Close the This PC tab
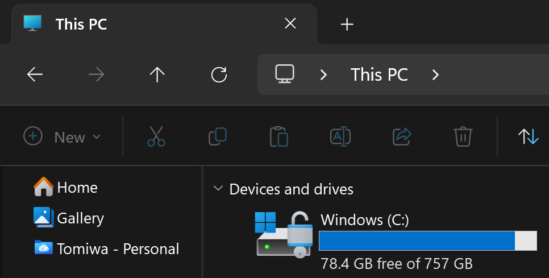 [290, 23]
